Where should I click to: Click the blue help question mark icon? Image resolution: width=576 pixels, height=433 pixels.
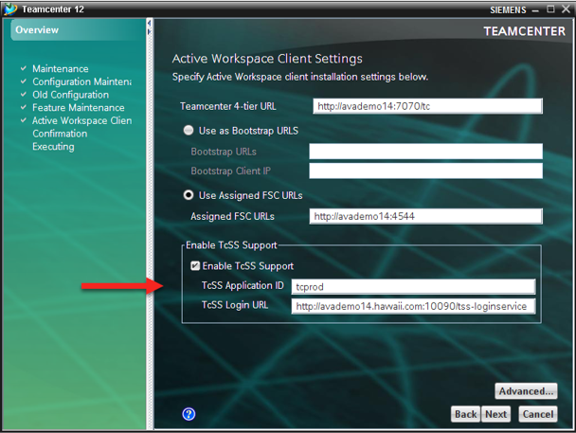189,414
